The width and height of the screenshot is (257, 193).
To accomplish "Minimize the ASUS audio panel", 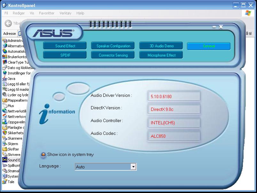I will [214, 27].
